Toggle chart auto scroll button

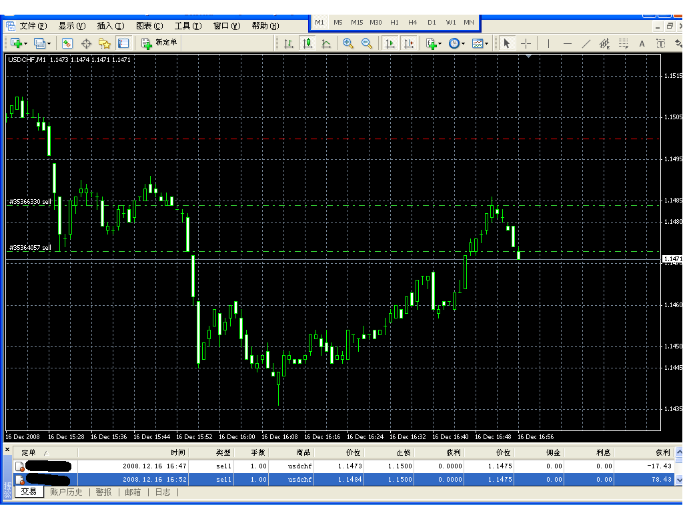click(x=390, y=43)
